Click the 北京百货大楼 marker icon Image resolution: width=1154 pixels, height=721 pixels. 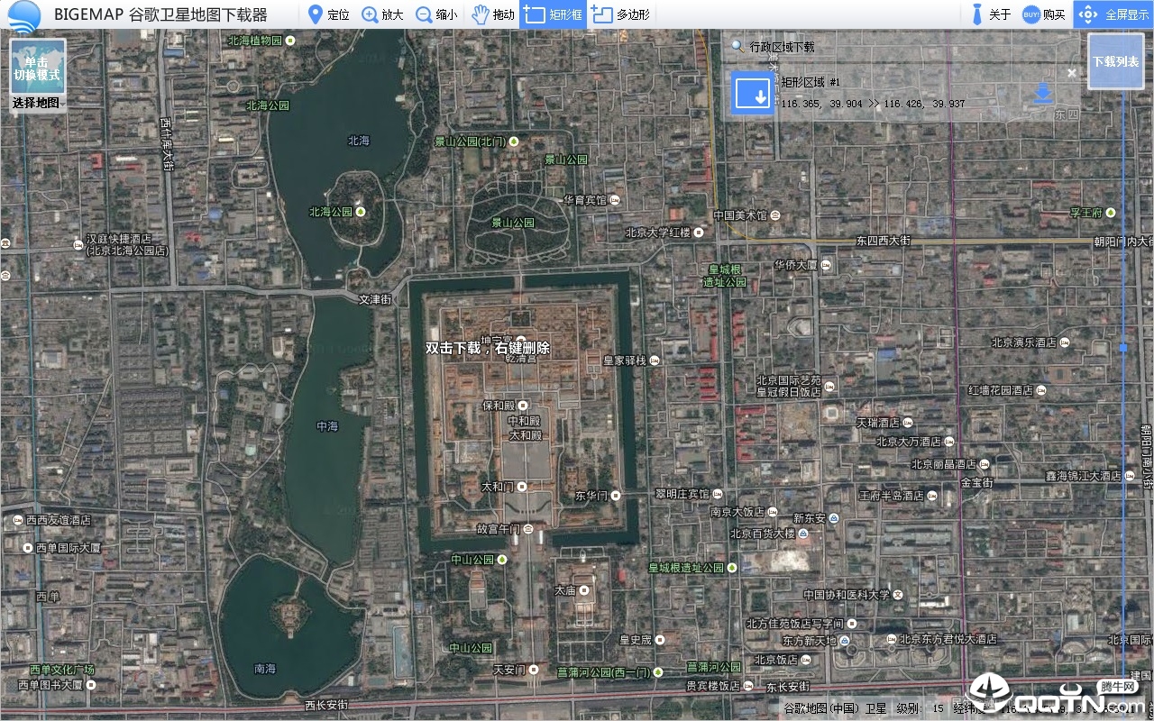tap(804, 534)
